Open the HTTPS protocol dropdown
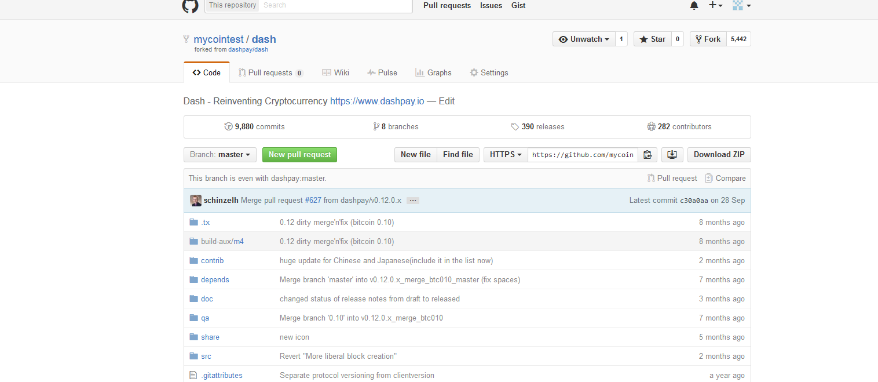 click(x=506, y=155)
